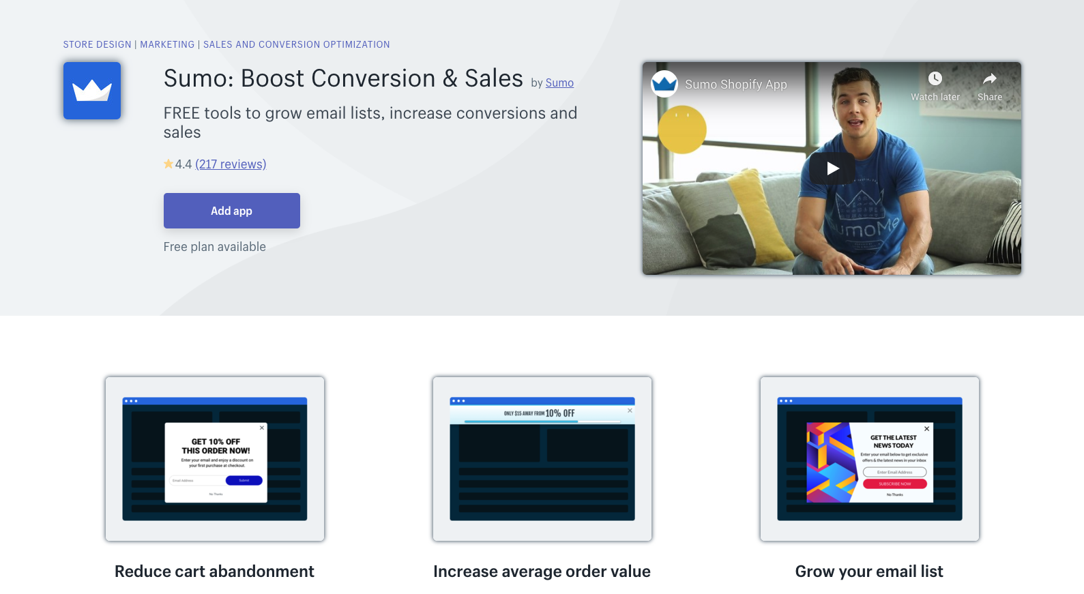
Task: Go to the Marketing category
Action: click(167, 44)
